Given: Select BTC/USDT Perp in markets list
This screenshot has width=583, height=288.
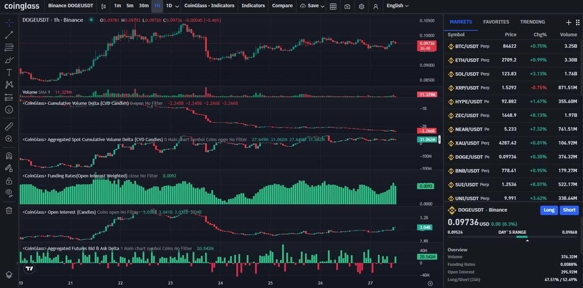Looking at the screenshot, I should click(513, 47).
